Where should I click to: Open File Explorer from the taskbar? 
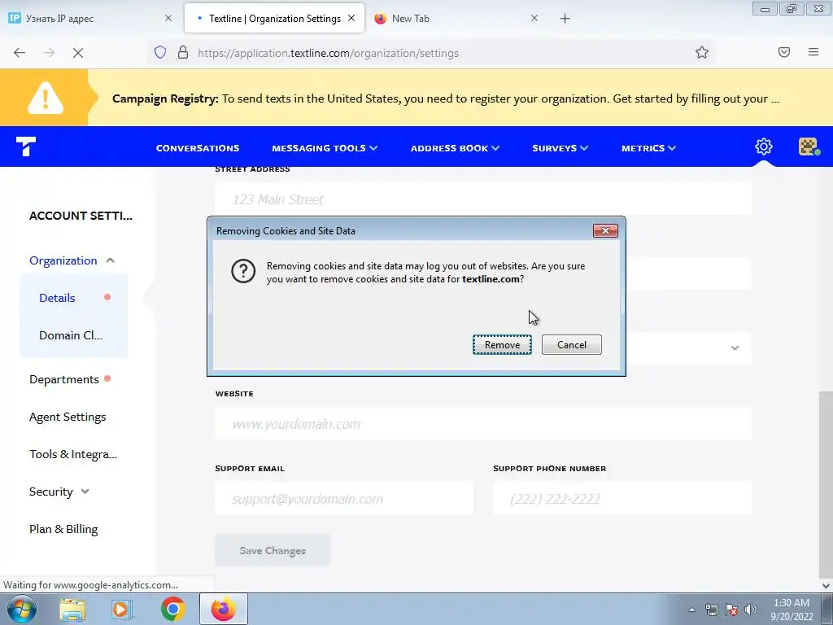(x=72, y=610)
